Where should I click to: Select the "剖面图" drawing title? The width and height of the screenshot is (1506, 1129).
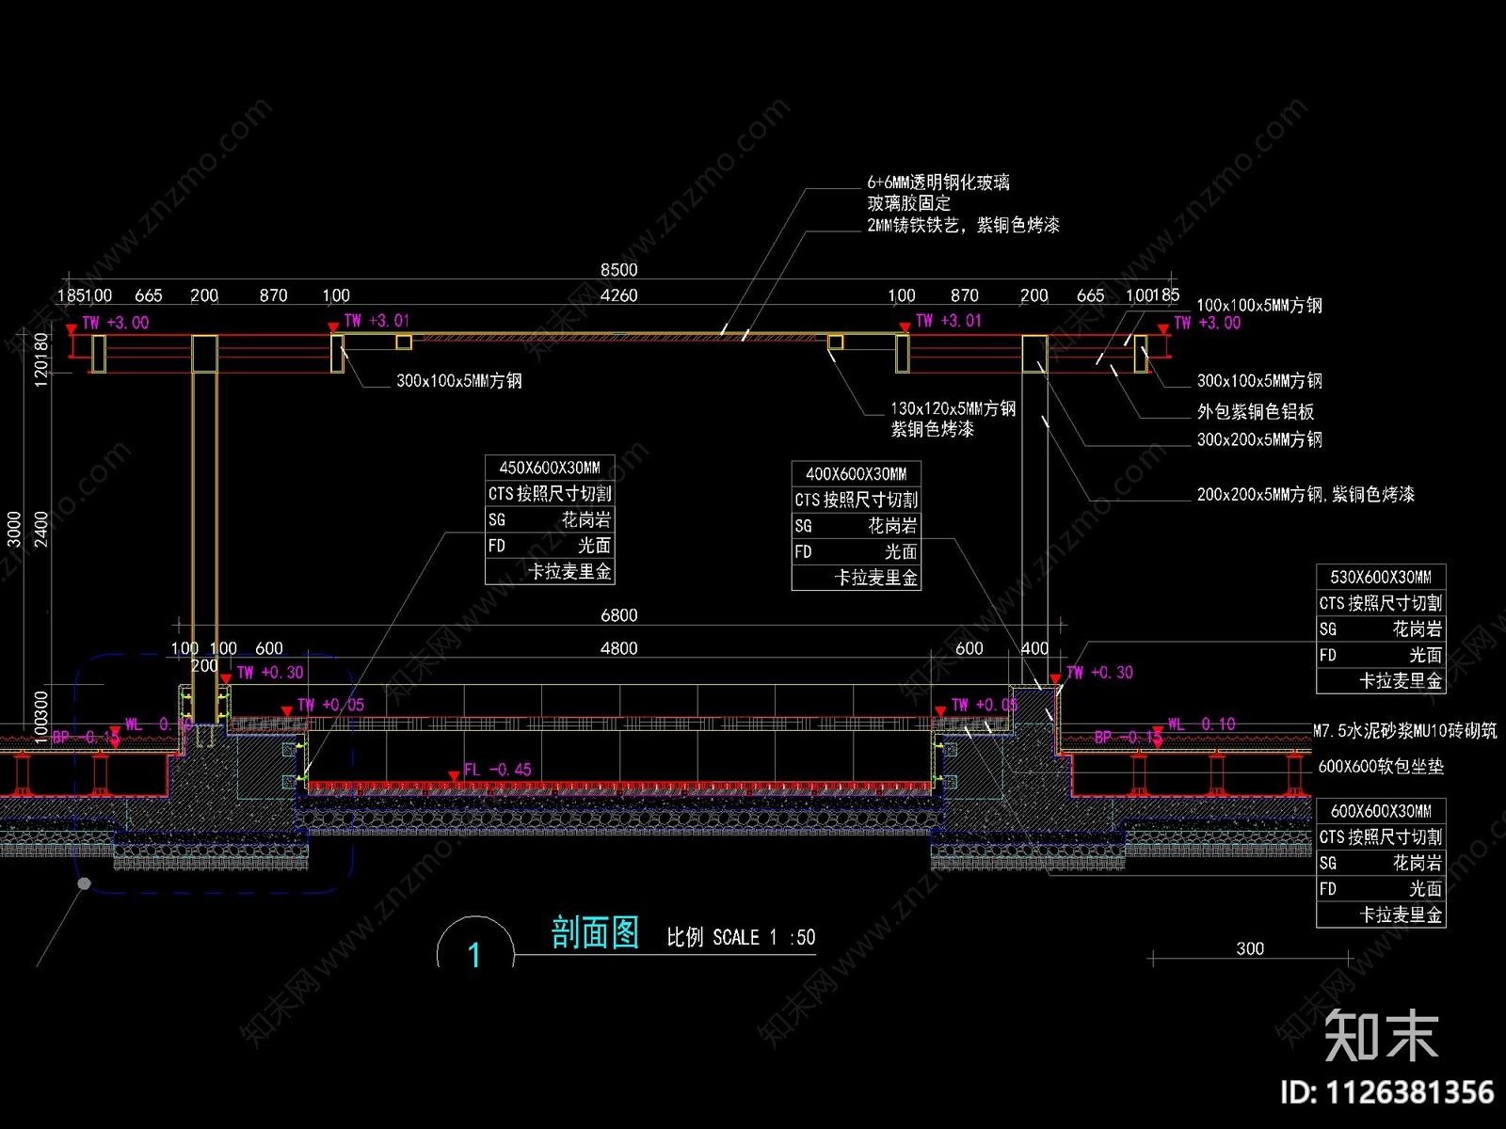pos(595,932)
